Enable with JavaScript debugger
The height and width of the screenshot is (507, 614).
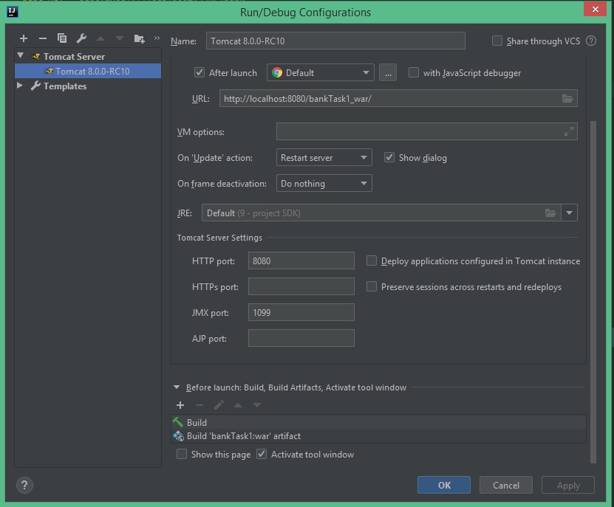(414, 73)
